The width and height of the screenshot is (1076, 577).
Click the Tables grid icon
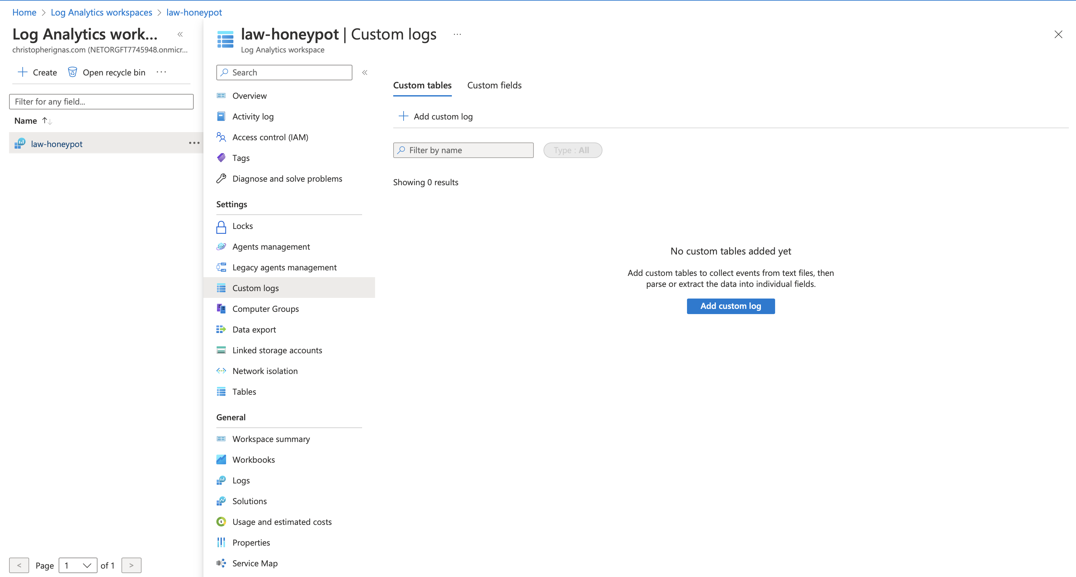click(221, 391)
